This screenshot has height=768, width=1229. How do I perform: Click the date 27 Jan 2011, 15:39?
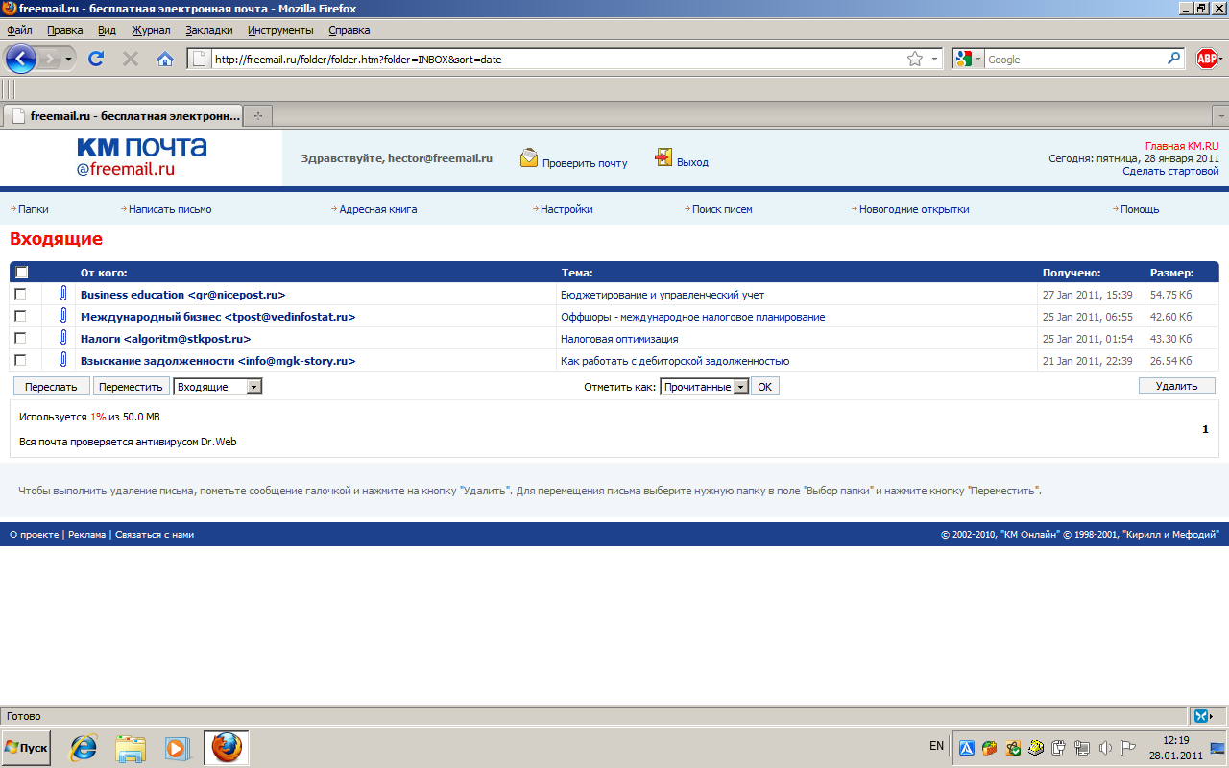[1087, 295]
